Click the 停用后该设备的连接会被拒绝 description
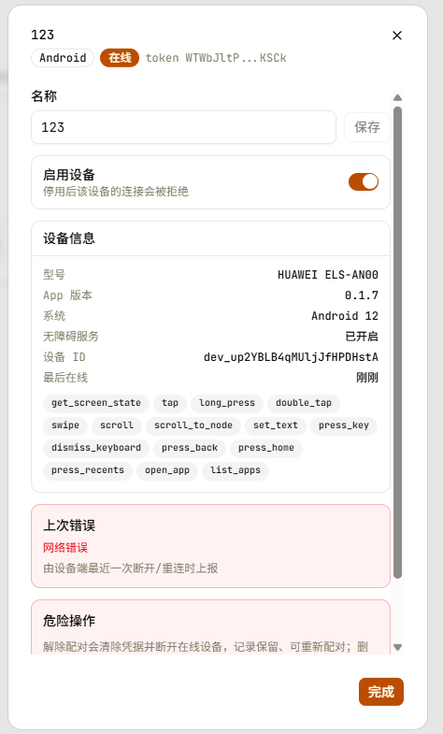The width and height of the screenshot is (443, 734). click(116, 192)
